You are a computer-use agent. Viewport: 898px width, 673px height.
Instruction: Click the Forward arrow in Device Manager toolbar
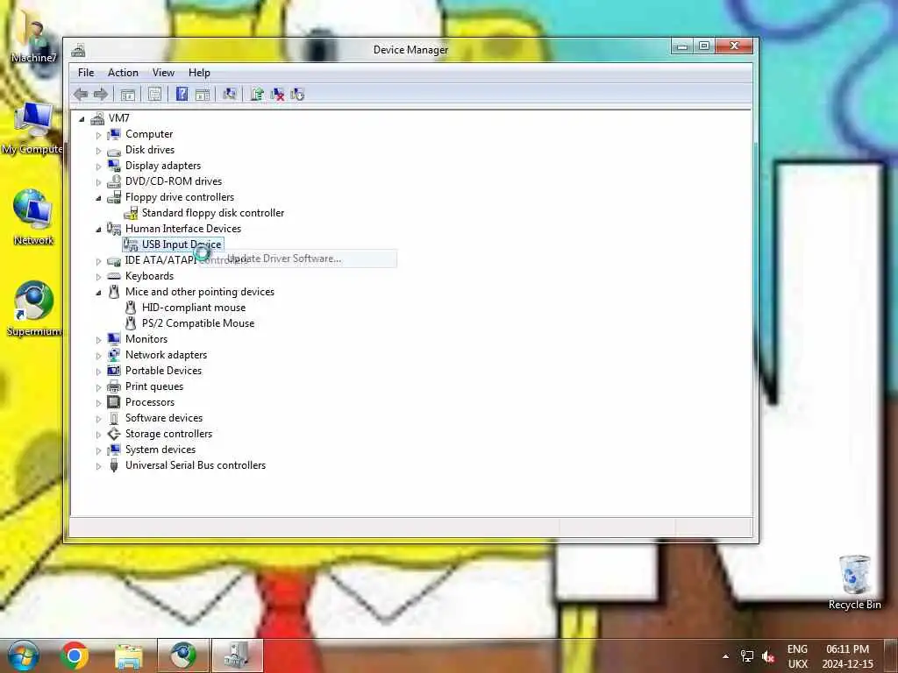pos(101,95)
